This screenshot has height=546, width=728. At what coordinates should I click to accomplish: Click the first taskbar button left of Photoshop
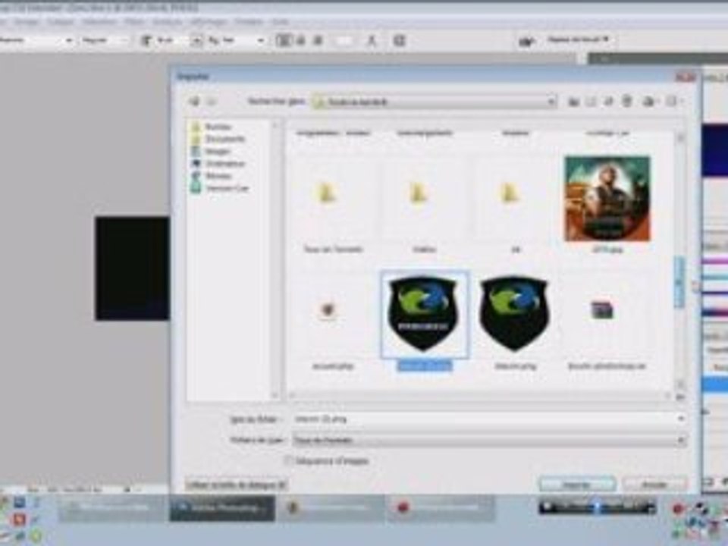pyautogui.click(x=113, y=507)
